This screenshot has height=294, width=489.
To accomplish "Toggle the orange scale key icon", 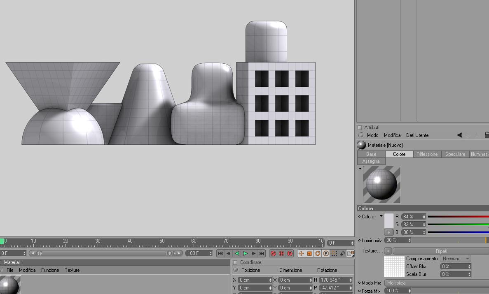I will [309, 254].
